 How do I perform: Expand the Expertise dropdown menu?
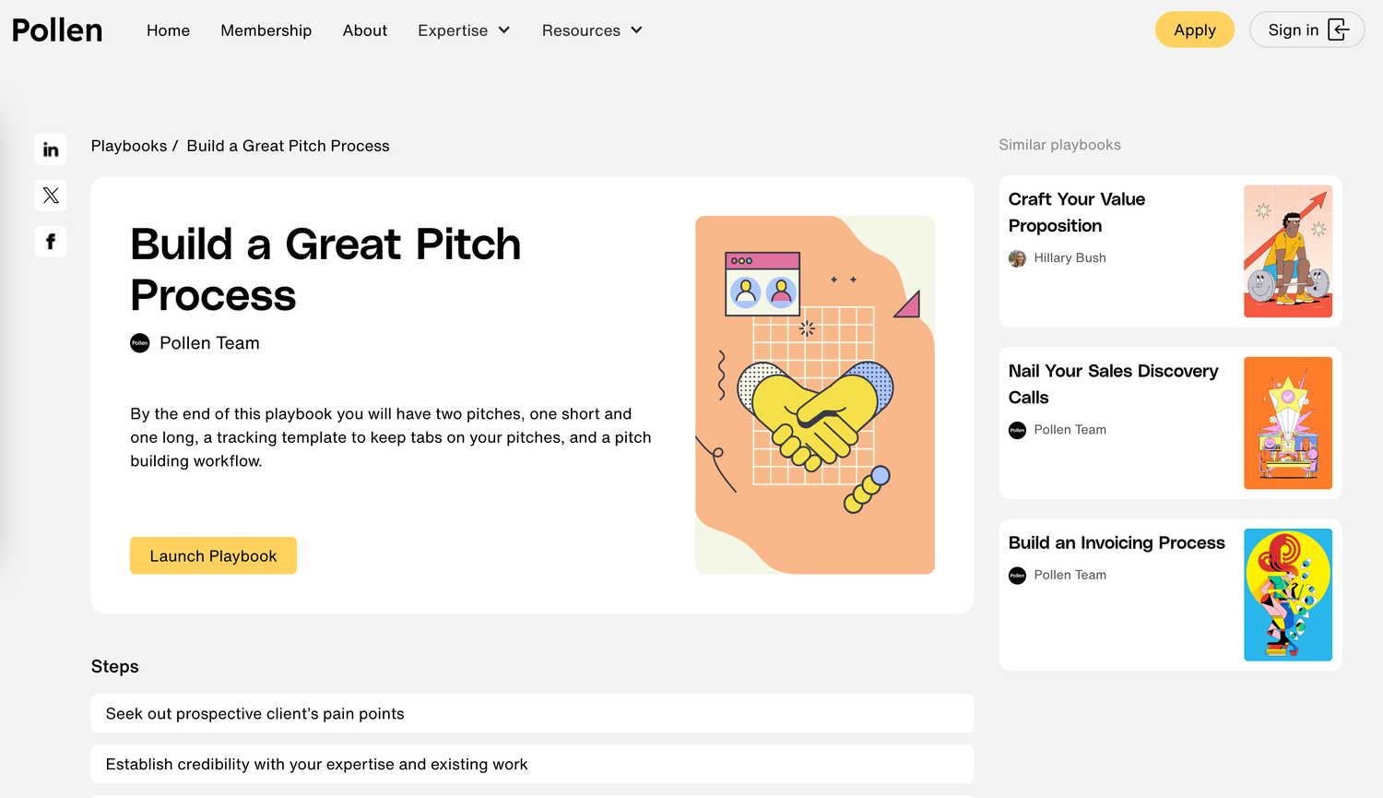(x=464, y=30)
